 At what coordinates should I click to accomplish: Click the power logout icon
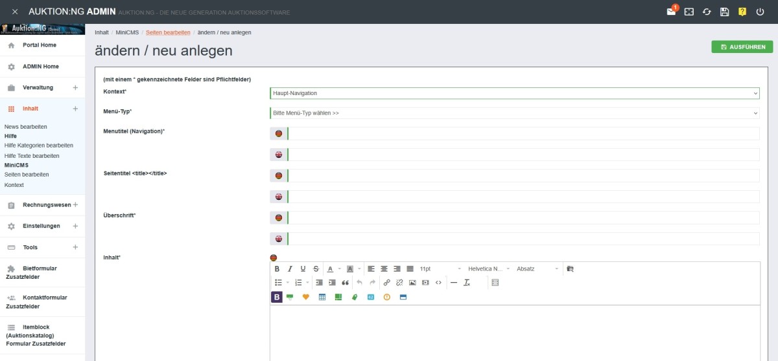[760, 12]
